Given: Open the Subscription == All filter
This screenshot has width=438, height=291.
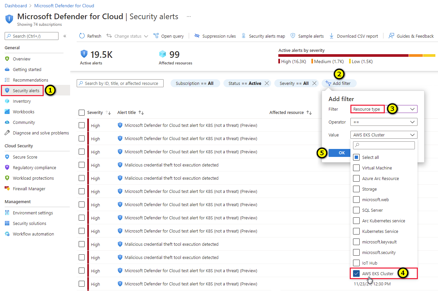Looking at the screenshot, I should pos(195,83).
